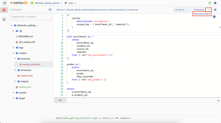
Task: Click the file path breadcrumb
Action: pos(97,10)
